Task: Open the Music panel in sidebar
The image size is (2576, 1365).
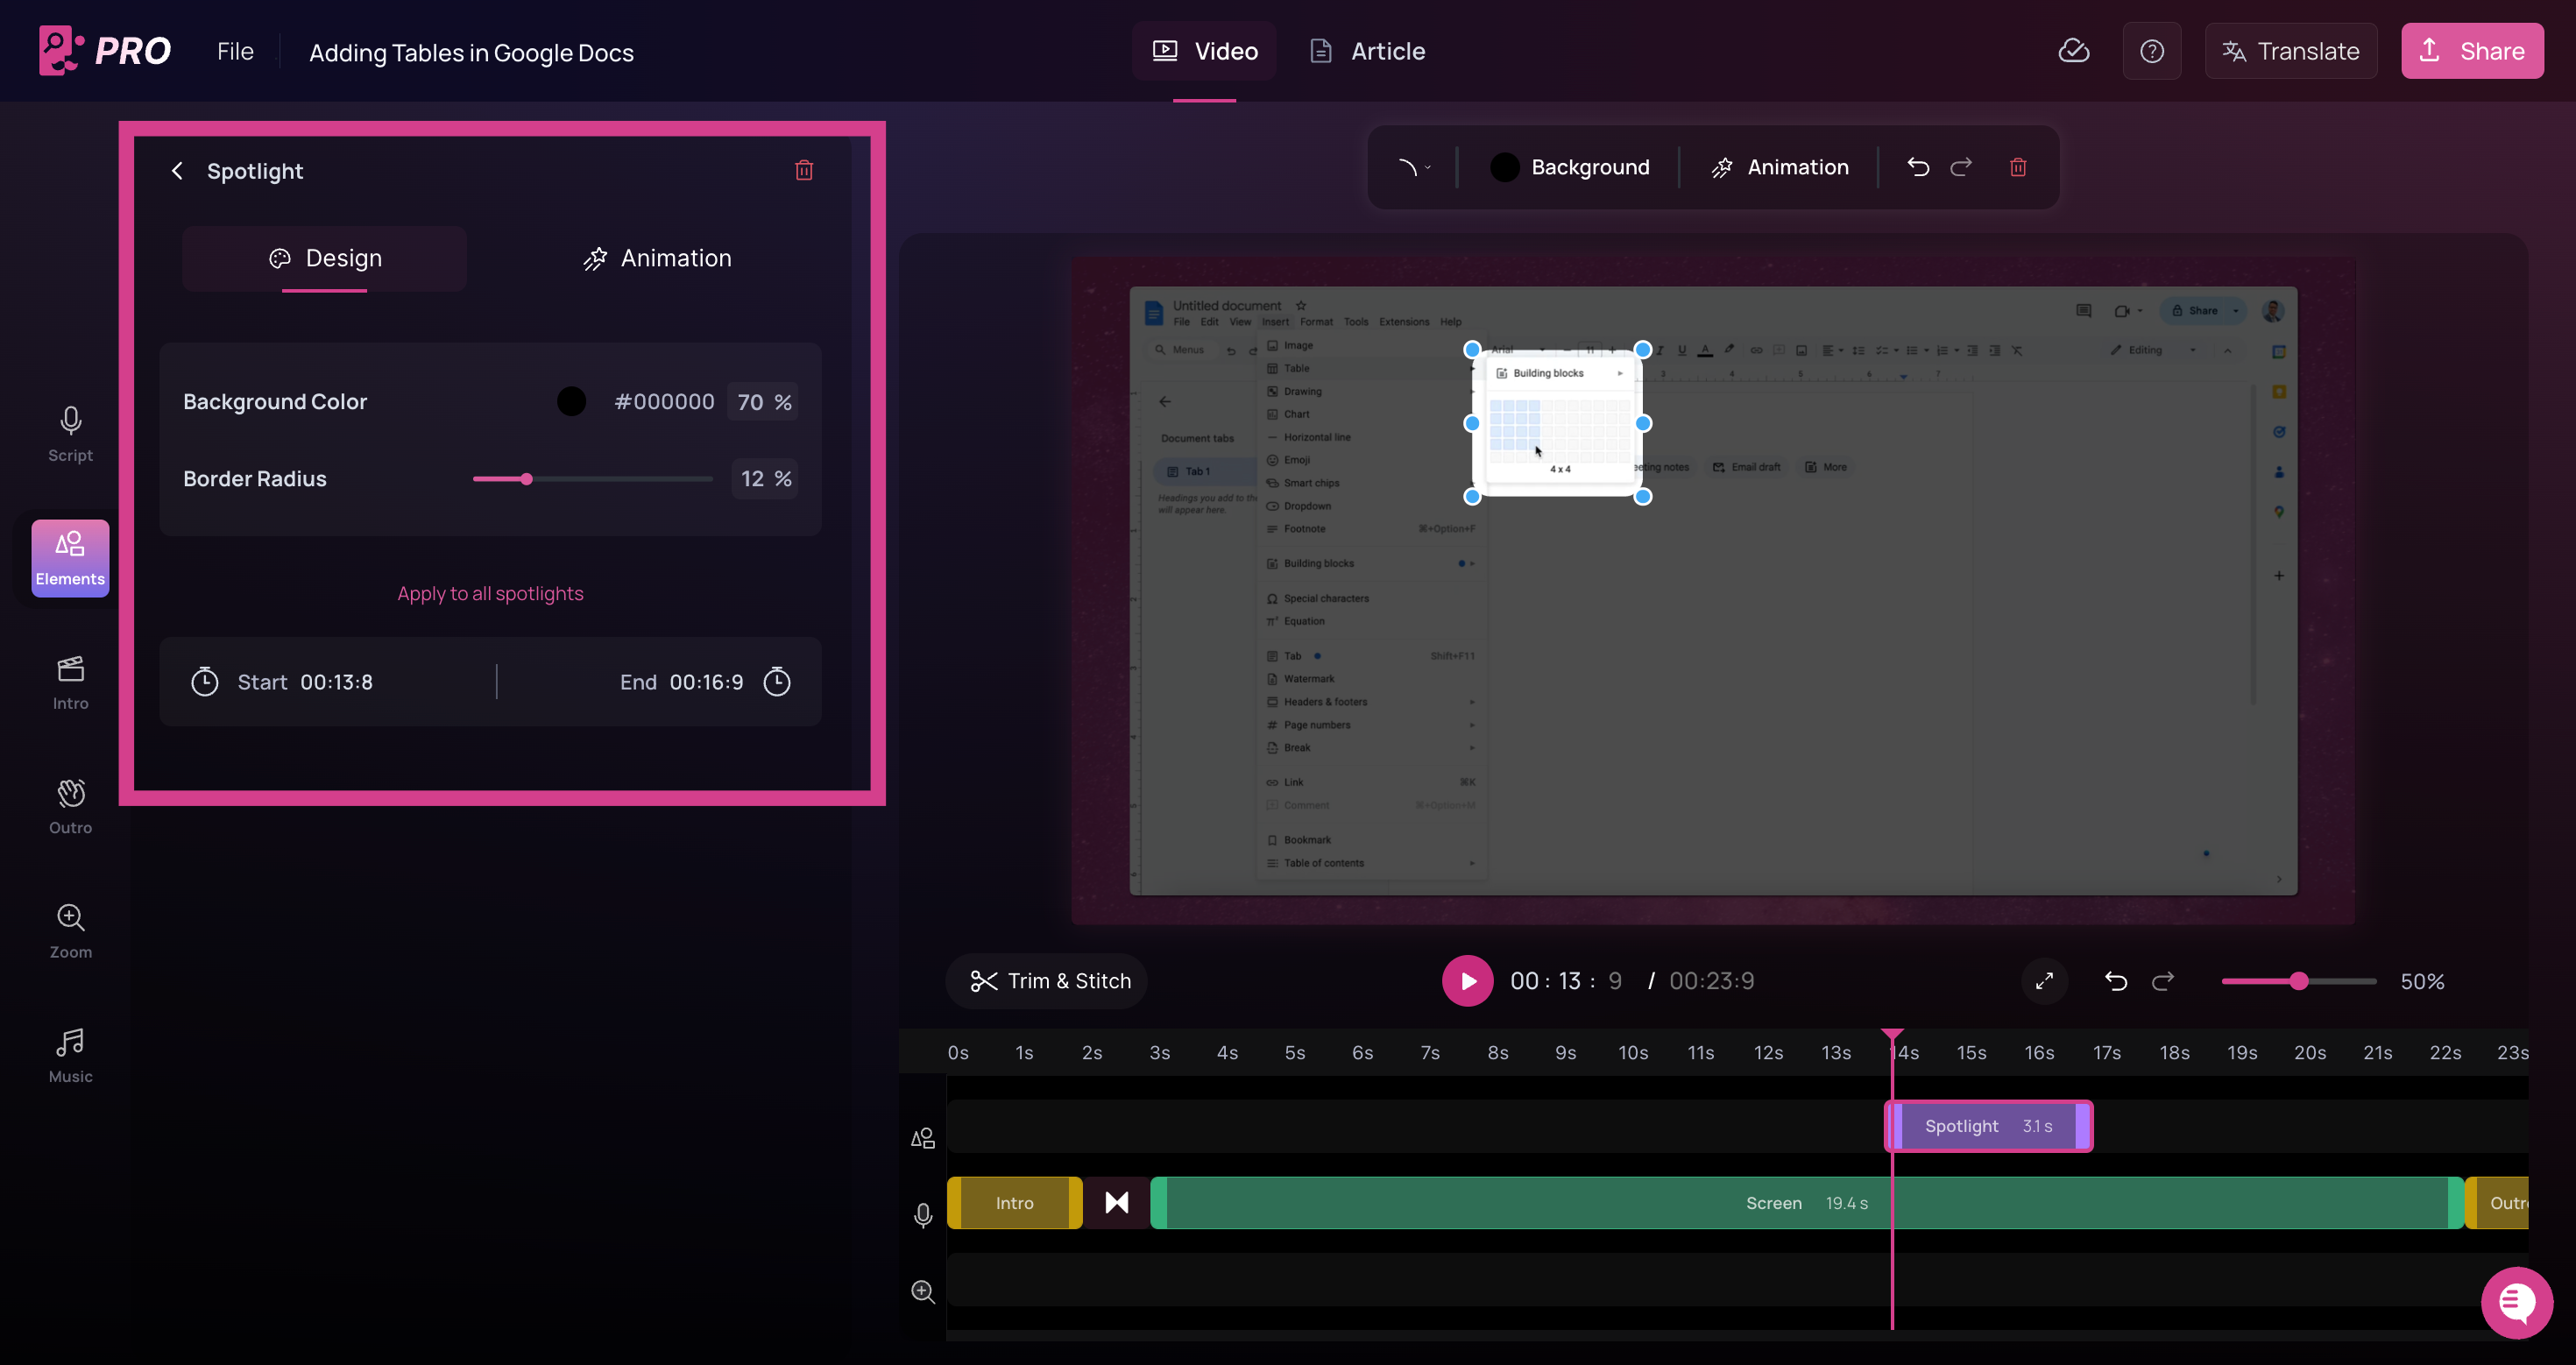Action: click(70, 1055)
